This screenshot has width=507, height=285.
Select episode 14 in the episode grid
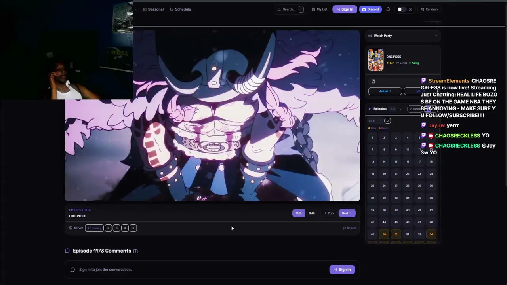pyautogui.click(x=384, y=161)
